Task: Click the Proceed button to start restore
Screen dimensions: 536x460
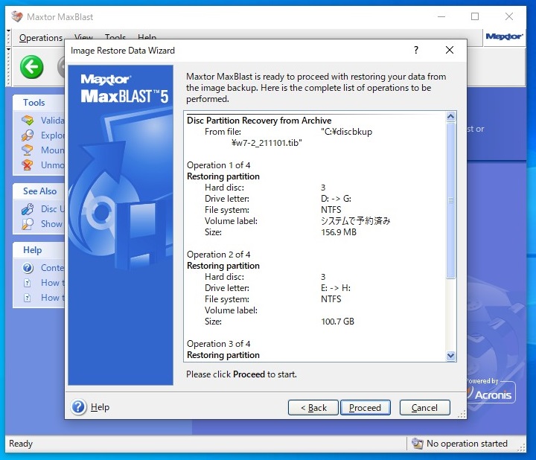Action: click(365, 408)
